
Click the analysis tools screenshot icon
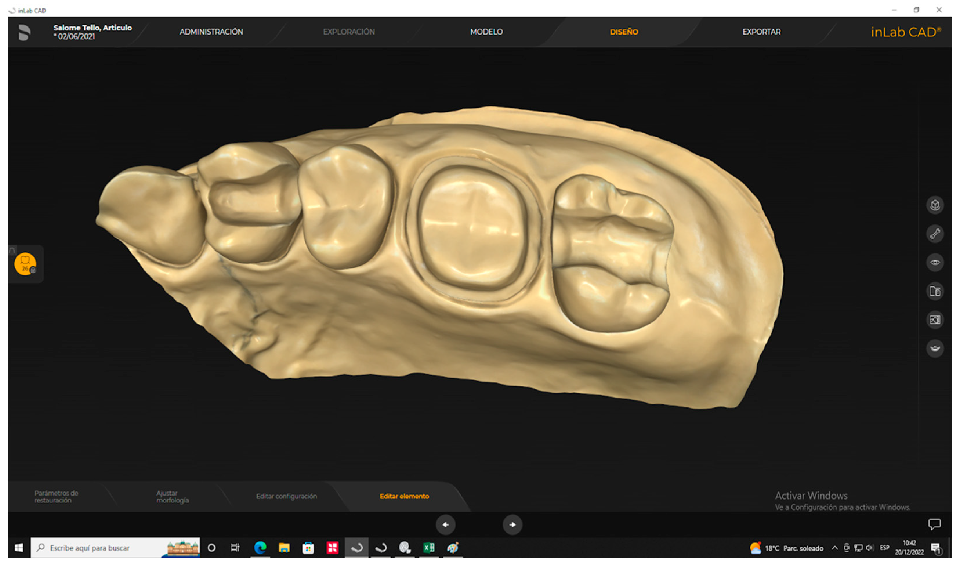(934, 320)
